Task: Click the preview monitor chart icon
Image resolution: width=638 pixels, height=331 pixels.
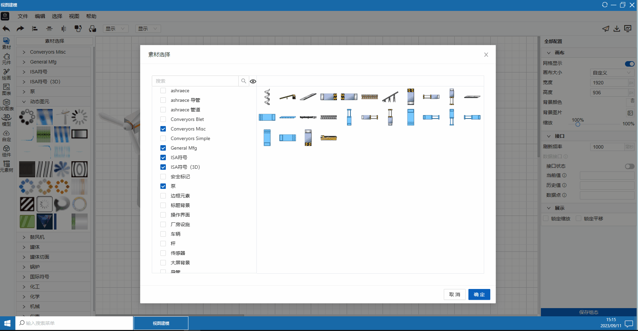Action: point(628,29)
